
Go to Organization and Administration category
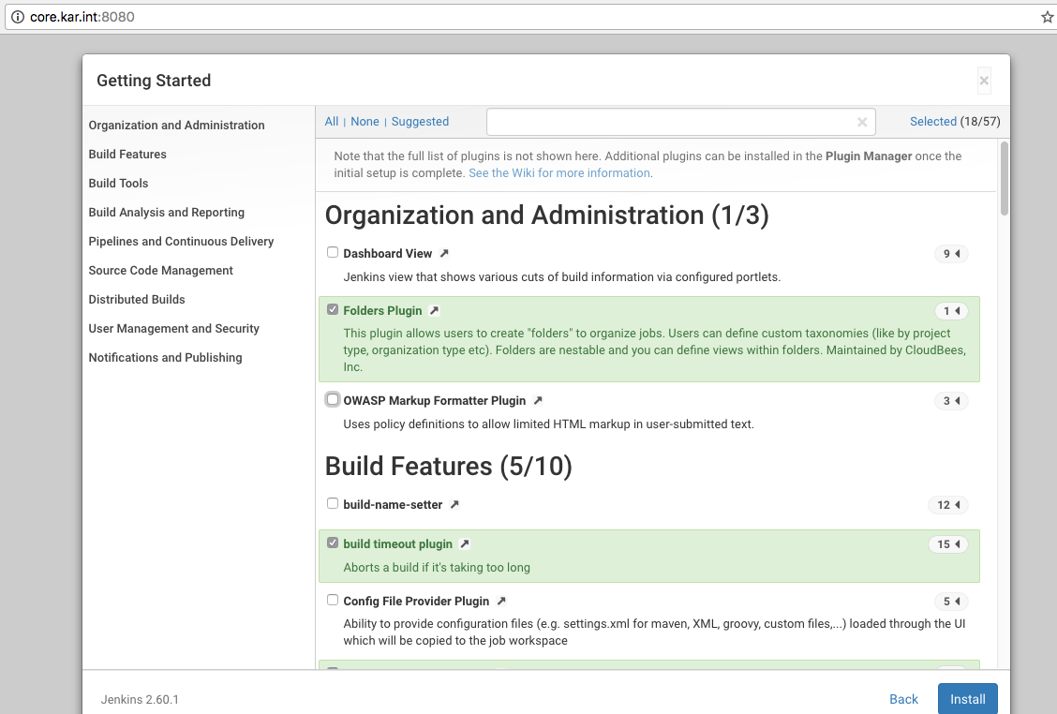(x=176, y=126)
